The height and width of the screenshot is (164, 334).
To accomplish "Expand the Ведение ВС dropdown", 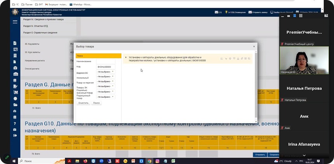I will (x=105, y=72).
